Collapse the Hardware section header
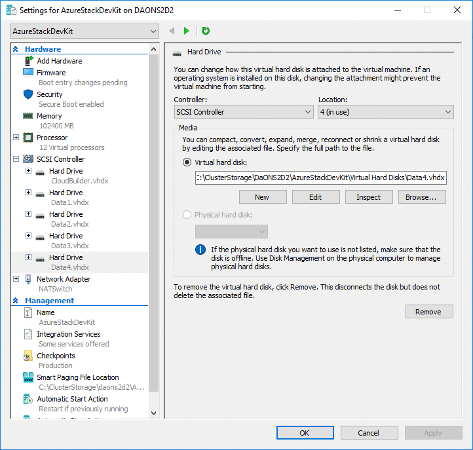The image size is (473, 450). click(16, 49)
